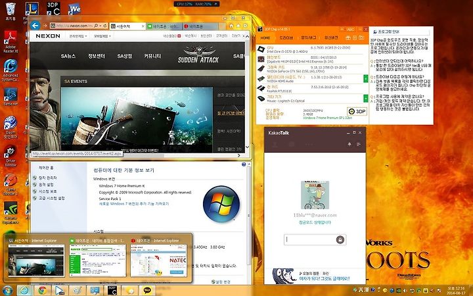Open the help icon in System window
Image resolution: width=473 pixels, height=296 pixels.
(244, 164)
